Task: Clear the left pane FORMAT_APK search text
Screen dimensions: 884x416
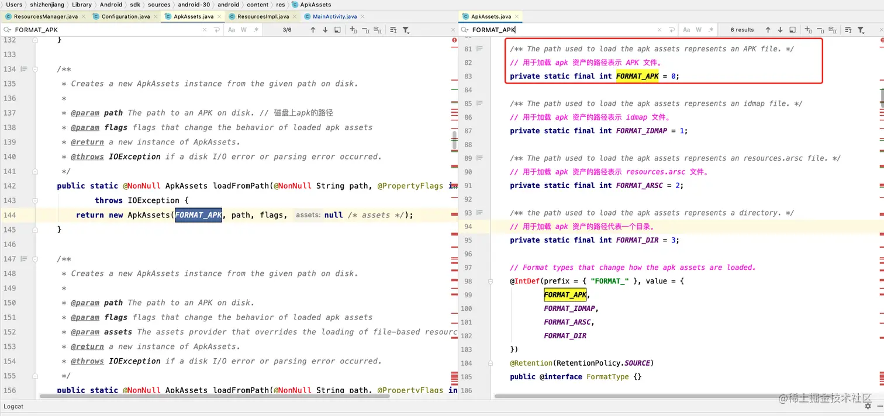Action: (x=205, y=30)
